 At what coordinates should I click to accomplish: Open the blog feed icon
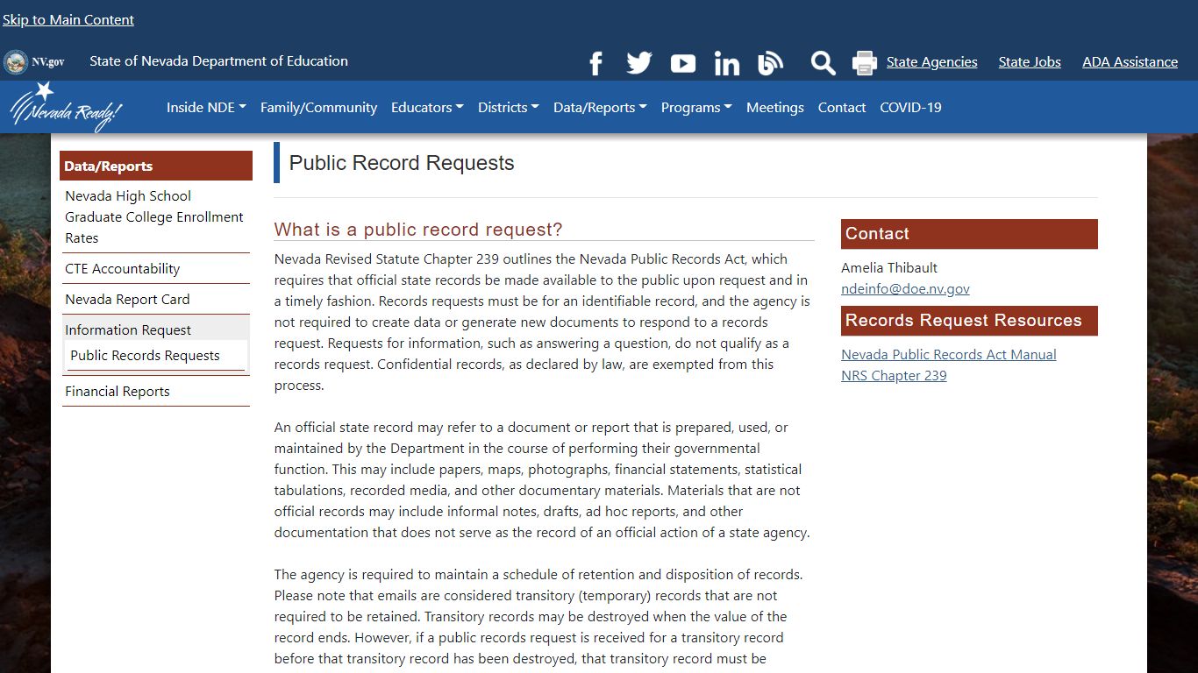tap(770, 63)
